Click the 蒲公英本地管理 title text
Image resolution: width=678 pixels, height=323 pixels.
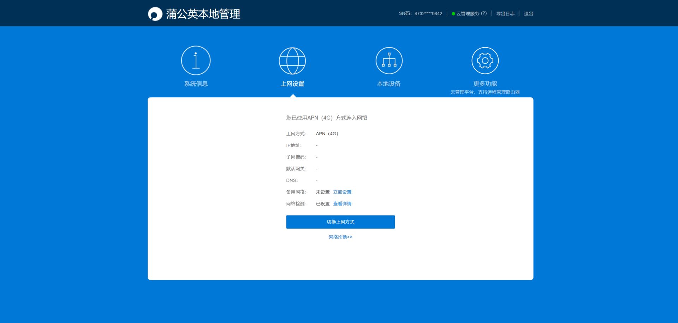203,14
